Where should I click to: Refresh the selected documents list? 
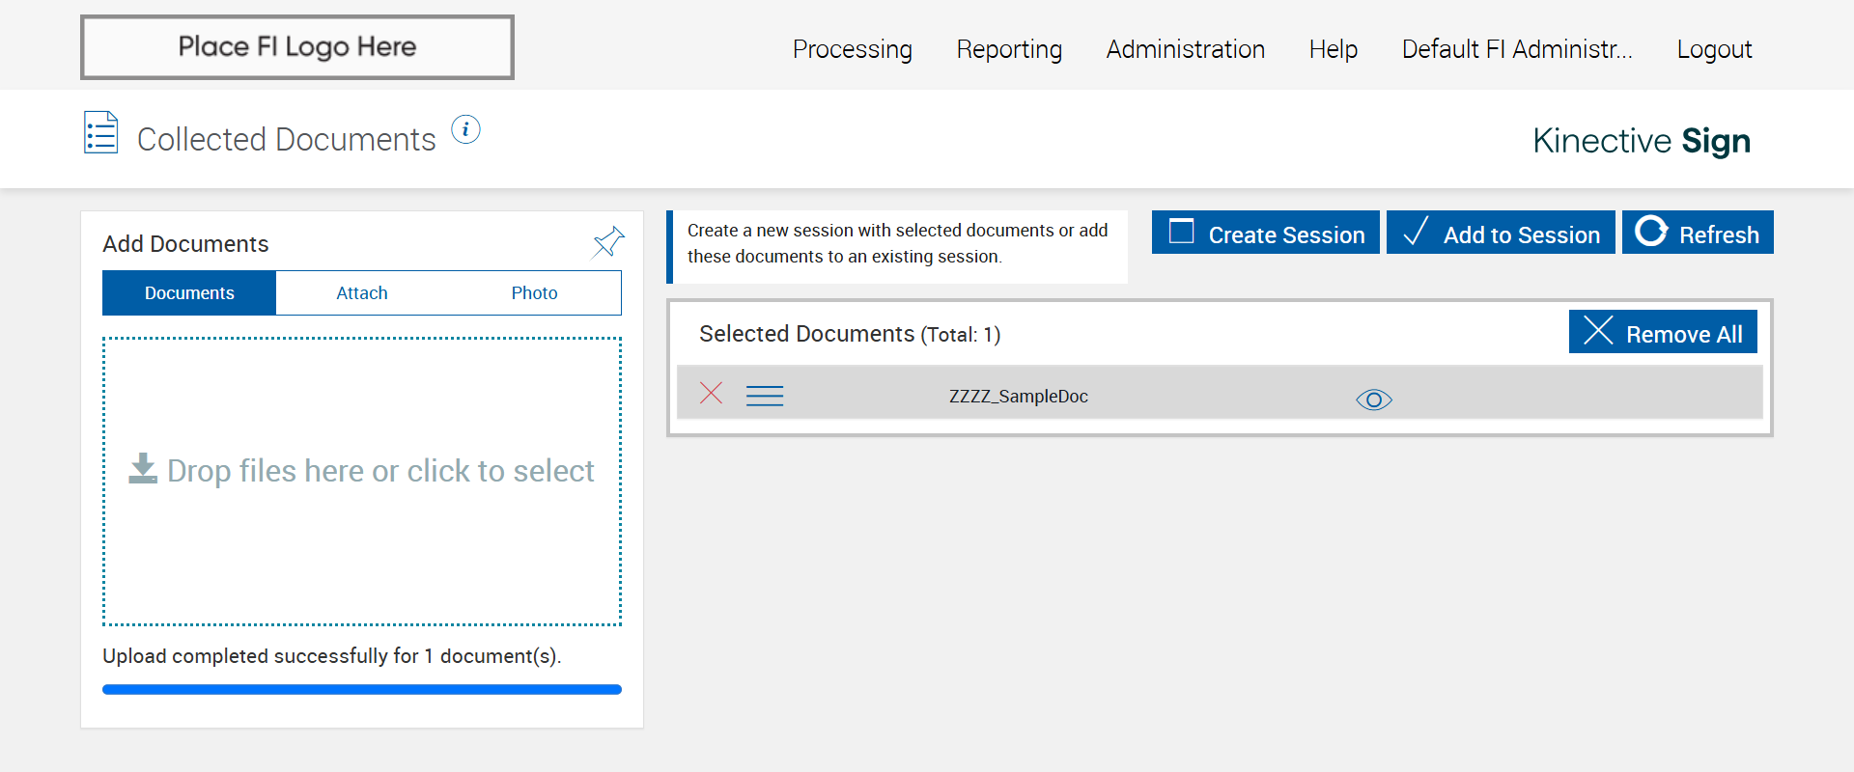pyautogui.click(x=1697, y=234)
